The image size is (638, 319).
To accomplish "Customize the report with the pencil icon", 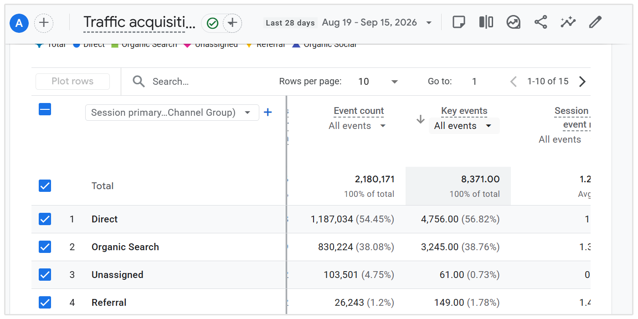I will pyautogui.click(x=595, y=22).
